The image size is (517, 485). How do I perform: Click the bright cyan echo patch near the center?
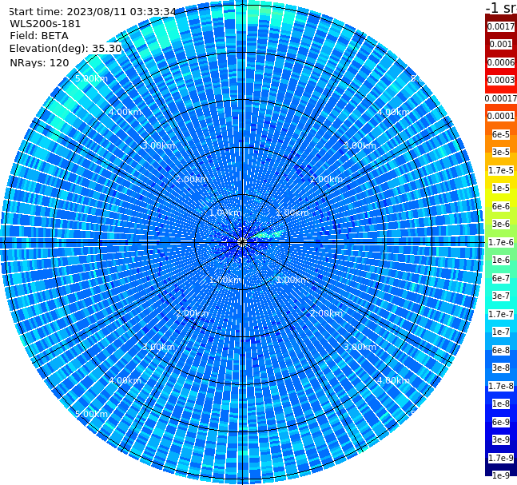click(268, 235)
